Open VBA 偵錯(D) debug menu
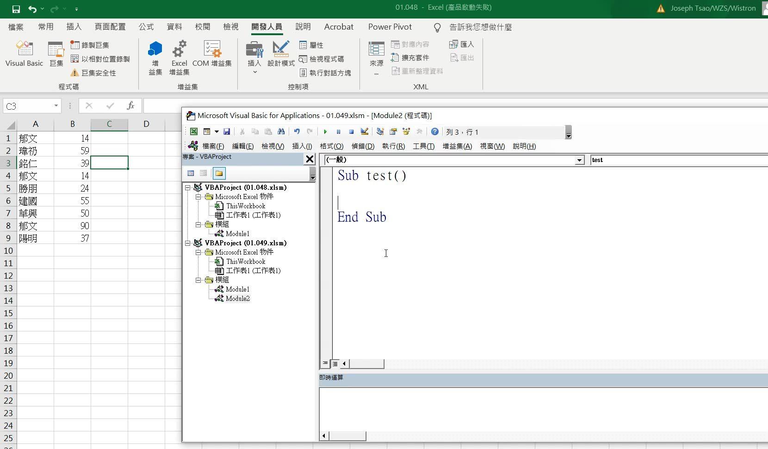 coord(363,146)
